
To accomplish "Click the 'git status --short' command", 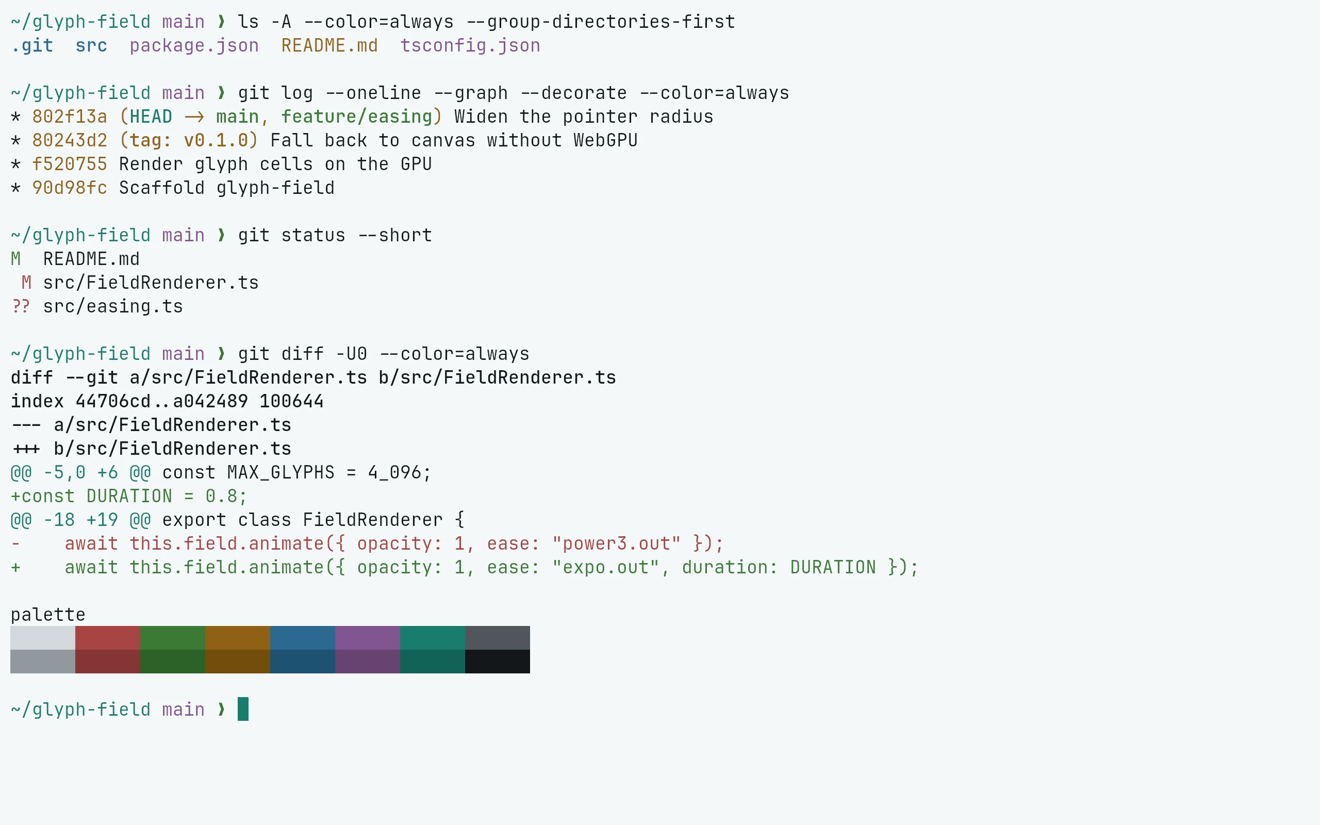I will [x=335, y=235].
